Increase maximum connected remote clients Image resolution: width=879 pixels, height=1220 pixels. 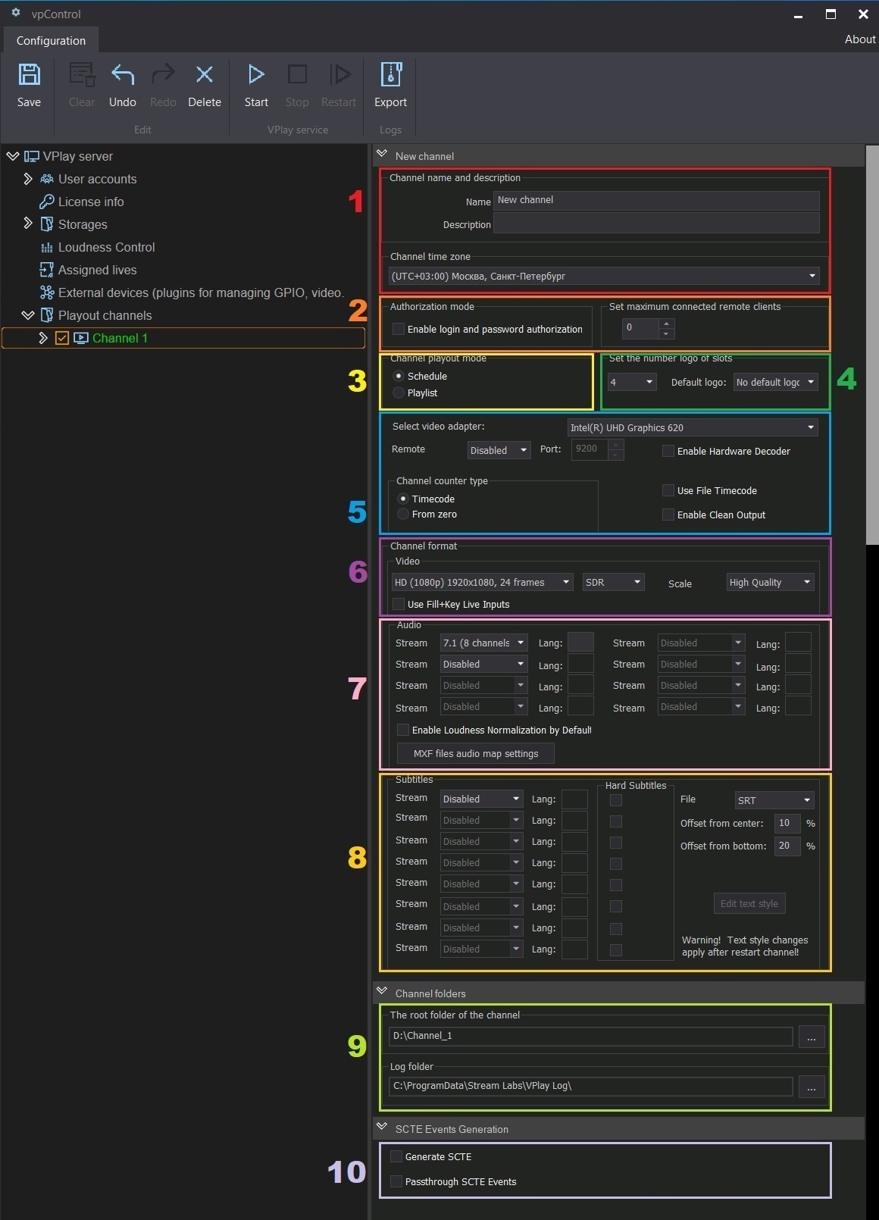(x=666, y=324)
